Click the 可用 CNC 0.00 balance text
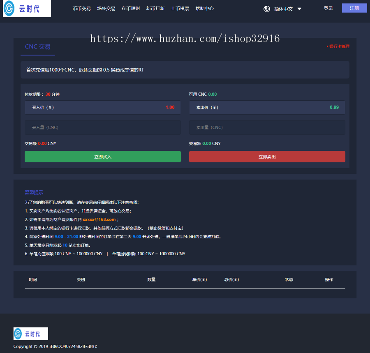 point(203,95)
